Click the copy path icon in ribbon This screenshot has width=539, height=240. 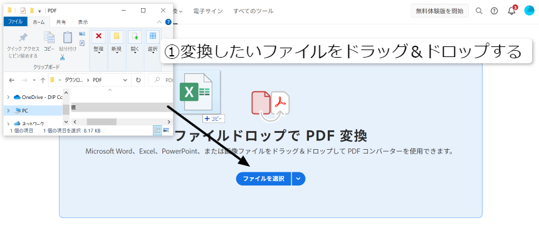tap(82, 34)
